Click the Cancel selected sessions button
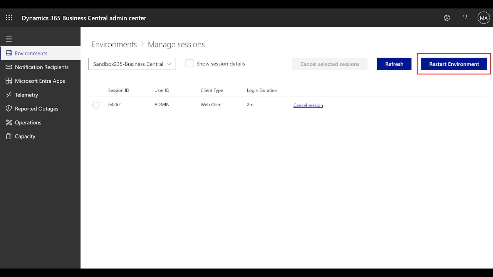 pos(330,64)
